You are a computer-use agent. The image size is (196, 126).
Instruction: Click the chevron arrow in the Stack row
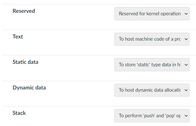click(x=186, y=116)
